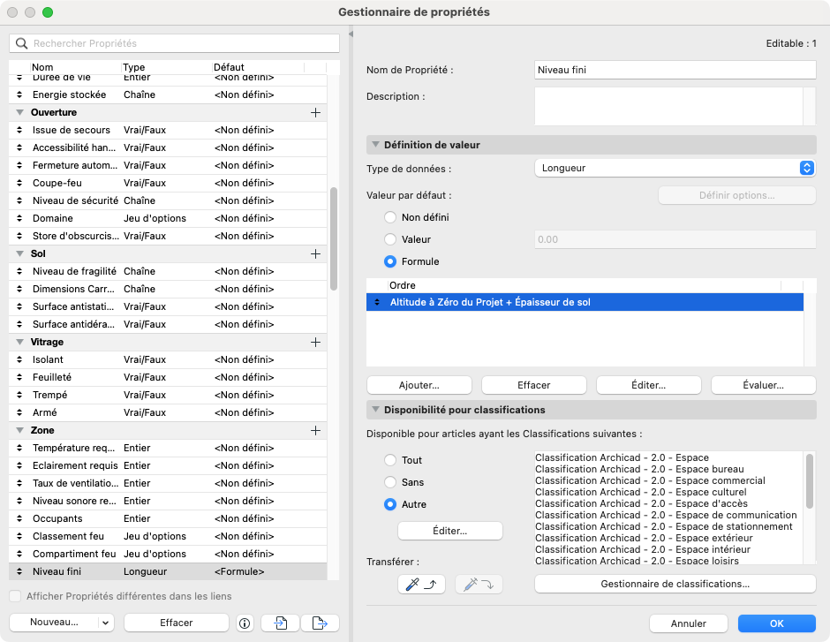Click the eyedropper pick-up properties icon
Viewport: 830px width, 642px height.
click(421, 585)
